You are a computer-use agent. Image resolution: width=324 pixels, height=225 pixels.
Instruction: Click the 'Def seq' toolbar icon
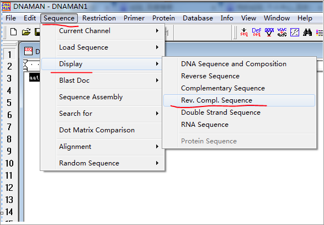[257, 32]
